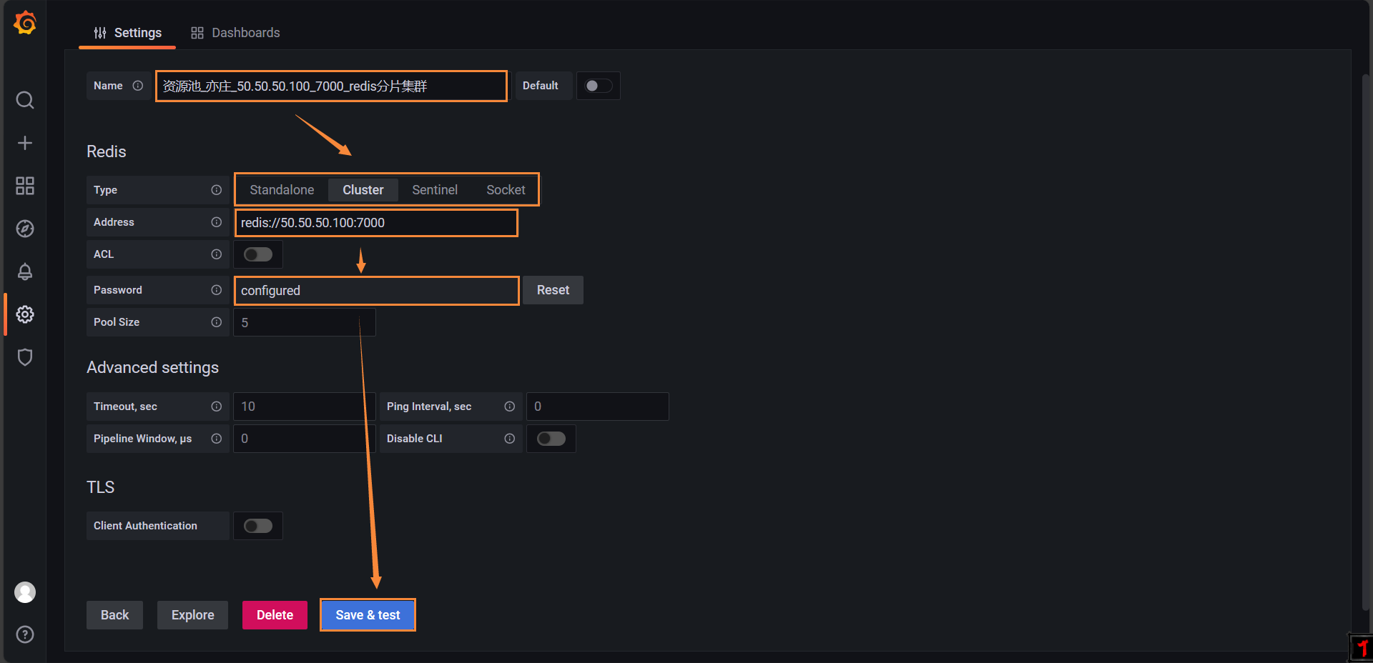Enable the ACL switch

(x=258, y=254)
